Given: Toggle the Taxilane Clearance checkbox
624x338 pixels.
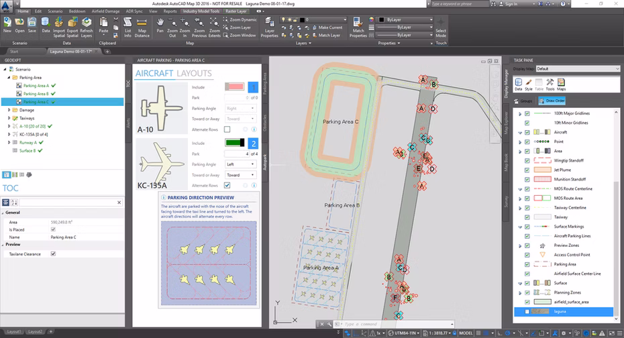Looking at the screenshot, I should (x=53, y=253).
